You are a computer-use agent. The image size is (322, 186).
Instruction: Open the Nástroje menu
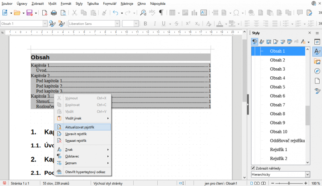pos(127,4)
